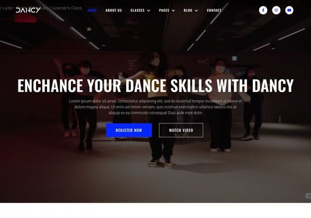
Task: Click the red button below the logo
Action: coord(26,19)
